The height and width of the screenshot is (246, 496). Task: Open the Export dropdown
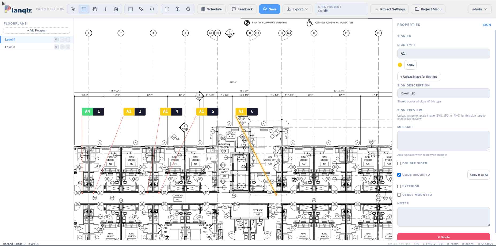click(x=297, y=9)
